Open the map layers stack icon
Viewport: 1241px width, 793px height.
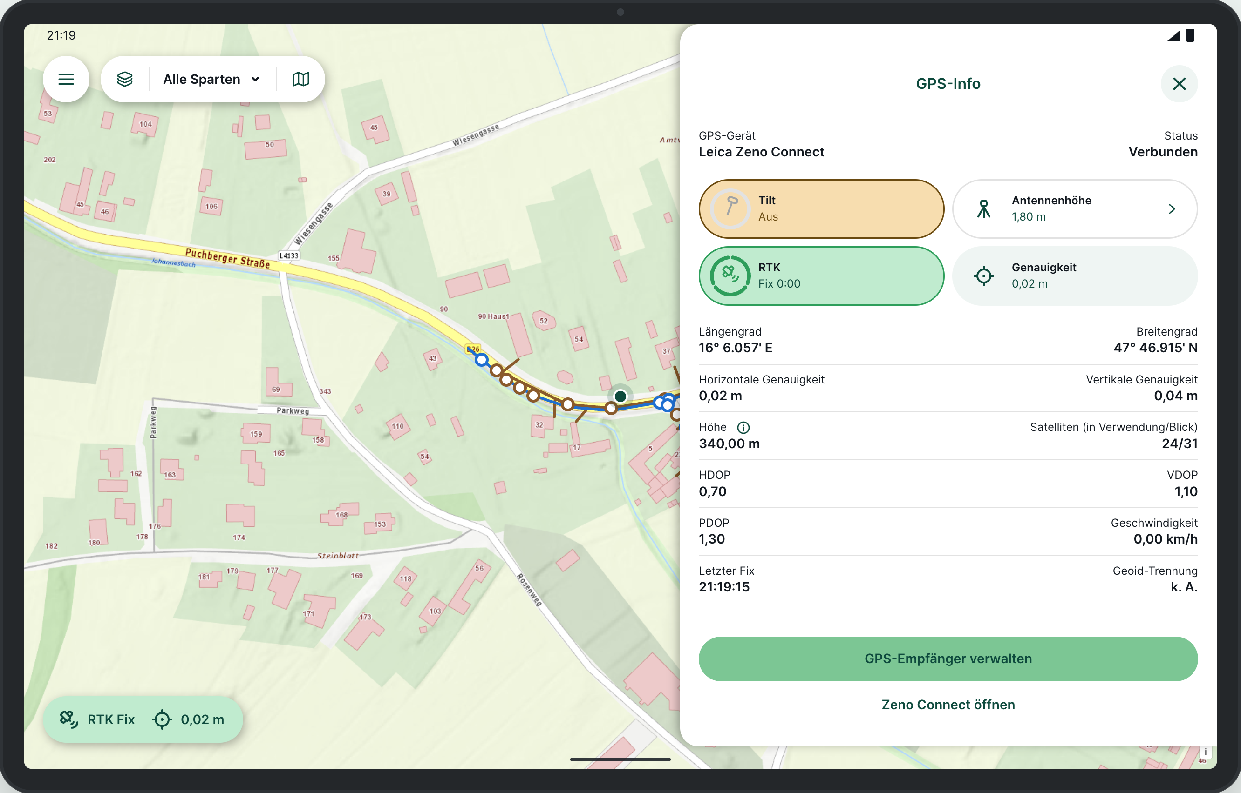click(125, 79)
